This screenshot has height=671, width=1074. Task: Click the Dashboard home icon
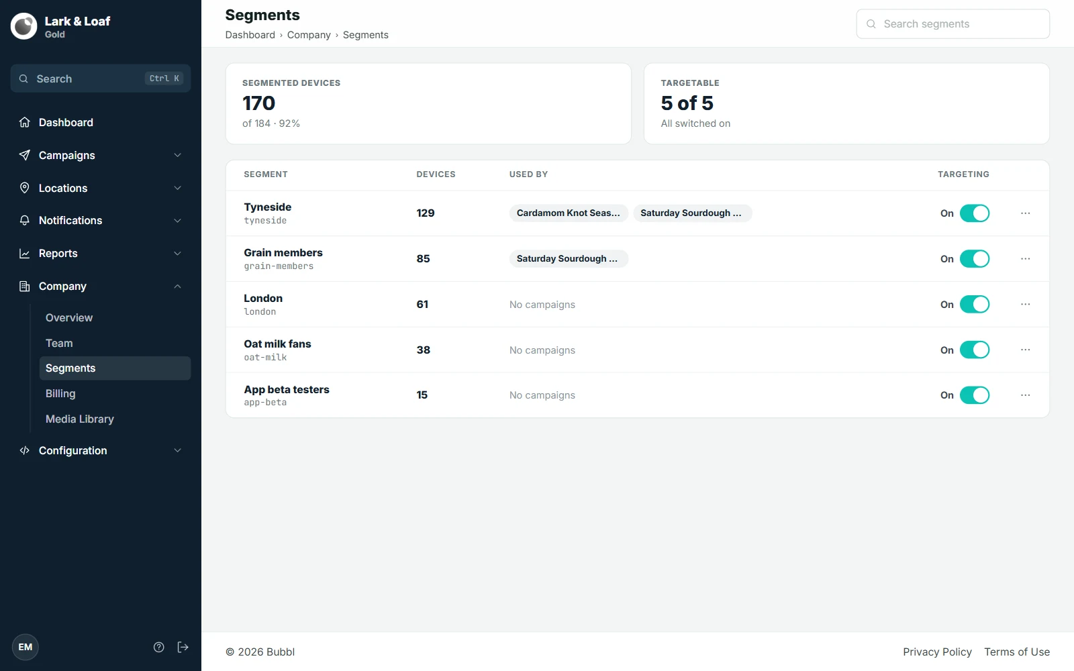coord(25,122)
